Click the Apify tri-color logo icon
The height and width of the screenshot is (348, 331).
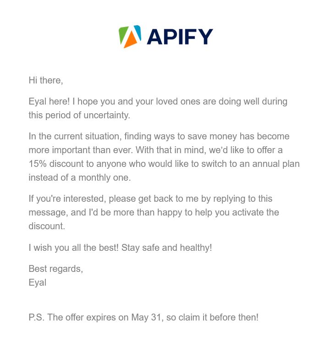(x=130, y=36)
